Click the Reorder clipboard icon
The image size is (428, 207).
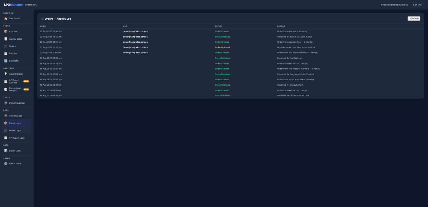[6, 54]
